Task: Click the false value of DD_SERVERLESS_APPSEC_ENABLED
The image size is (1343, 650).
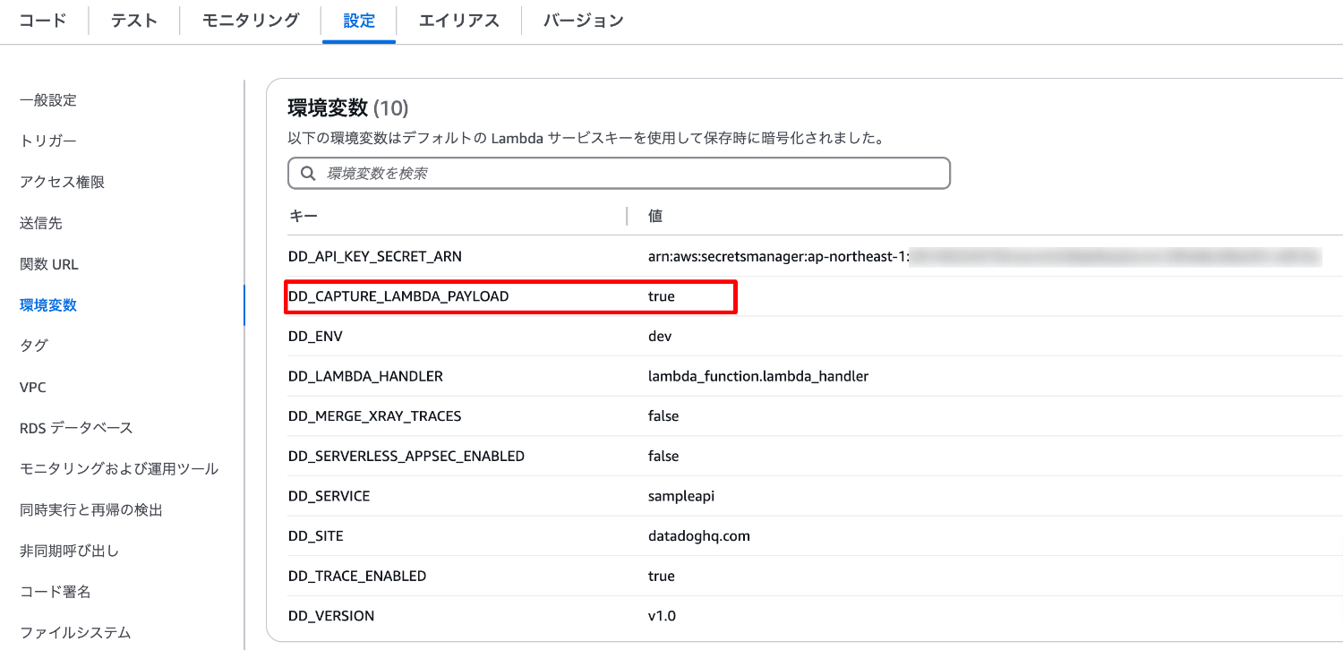Action: [663, 456]
